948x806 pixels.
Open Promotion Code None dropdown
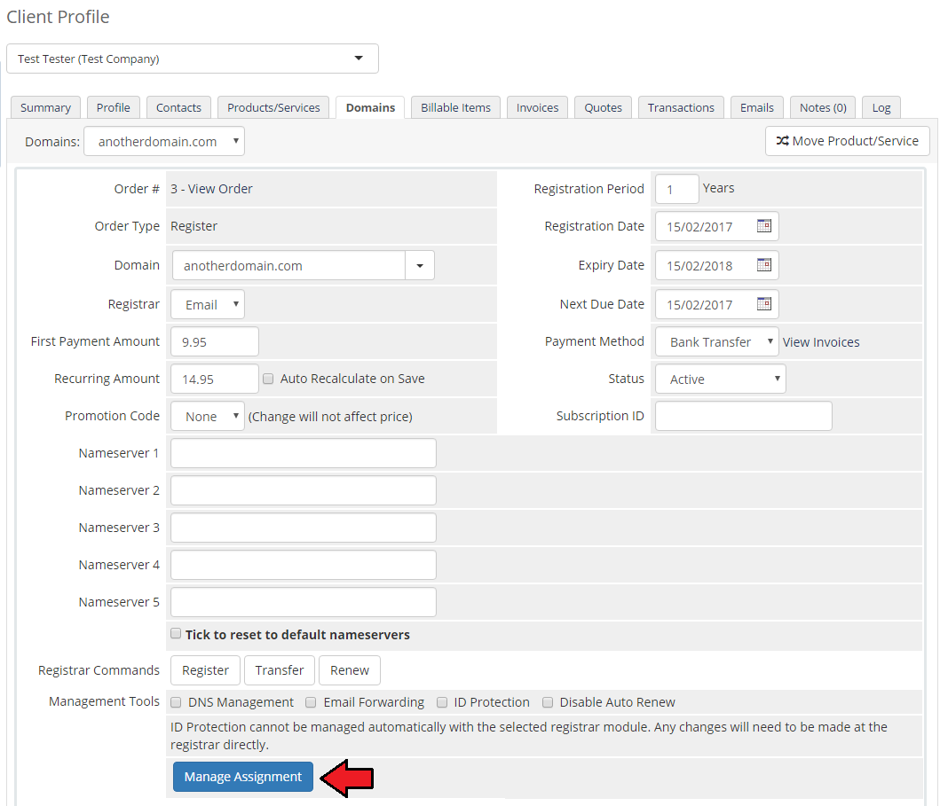tap(208, 416)
